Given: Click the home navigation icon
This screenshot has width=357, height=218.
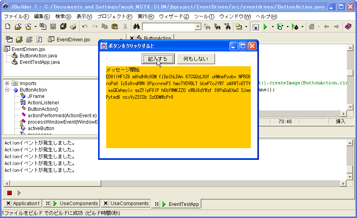Looking at the screenshot, I should coord(311,26).
